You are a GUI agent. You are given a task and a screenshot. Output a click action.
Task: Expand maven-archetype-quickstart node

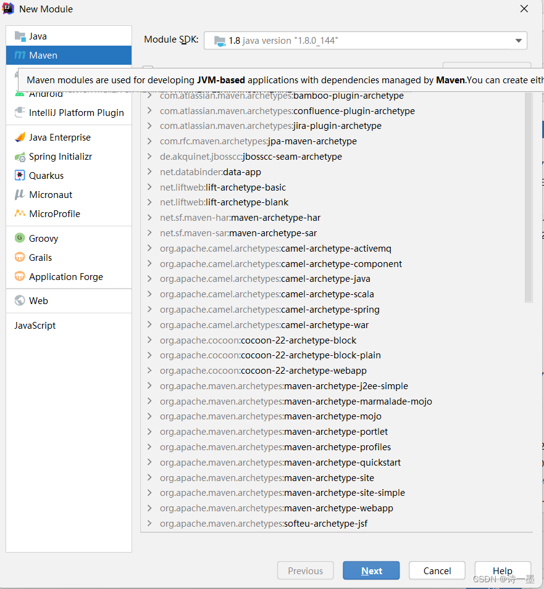pyautogui.click(x=149, y=462)
